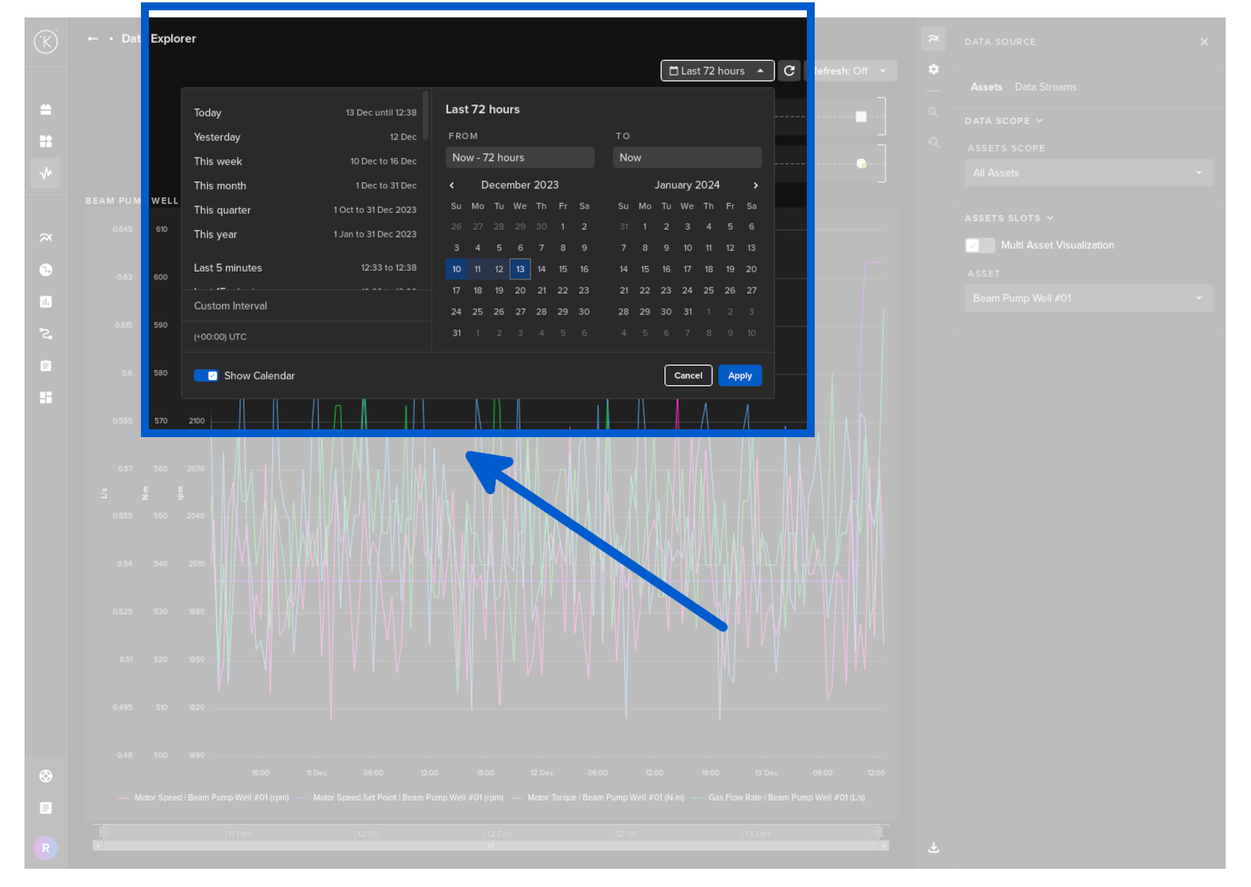Pick December 13 in the calendar
1251x887 pixels.
(x=520, y=269)
